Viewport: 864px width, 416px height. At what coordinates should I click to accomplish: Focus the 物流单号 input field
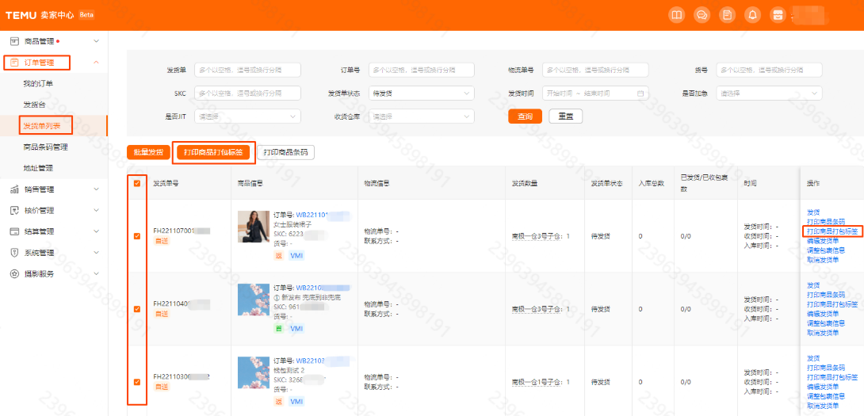click(595, 70)
